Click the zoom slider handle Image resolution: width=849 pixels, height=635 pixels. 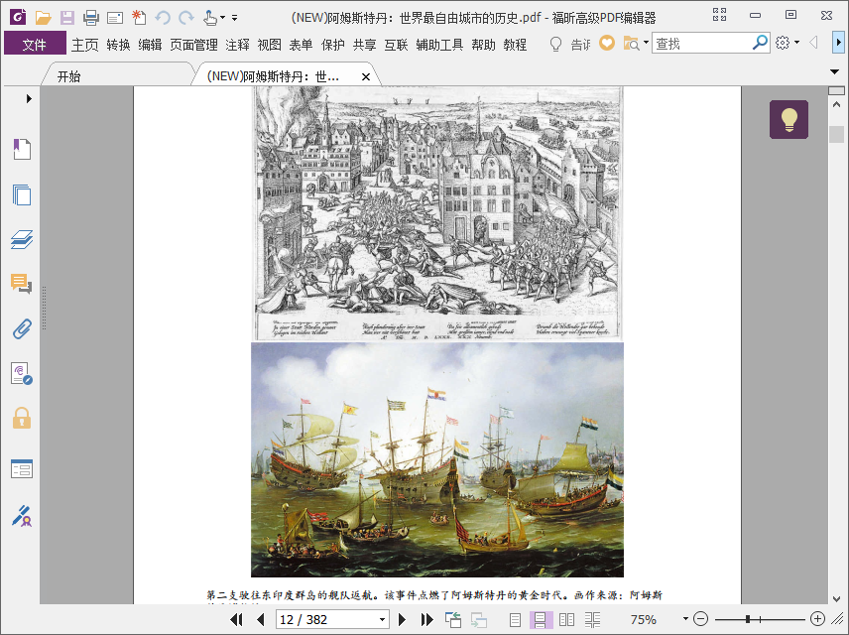(x=748, y=619)
